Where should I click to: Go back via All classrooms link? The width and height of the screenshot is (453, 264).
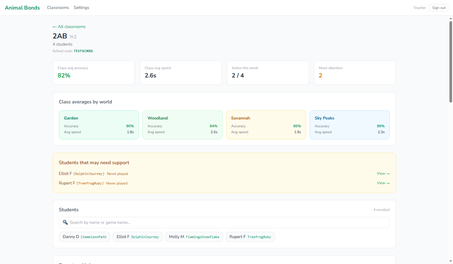click(x=69, y=27)
